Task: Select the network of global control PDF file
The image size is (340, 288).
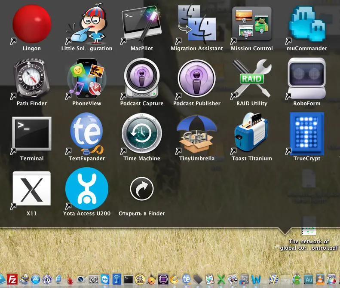Action: tap(309, 239)
